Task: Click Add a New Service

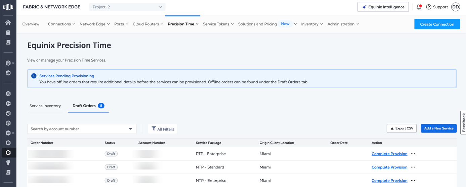Action: pos(439,128)
